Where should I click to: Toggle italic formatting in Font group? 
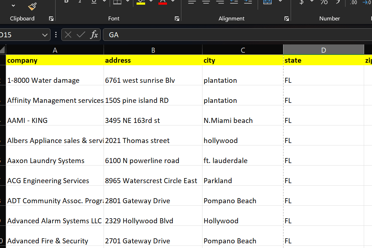(80, 1)
